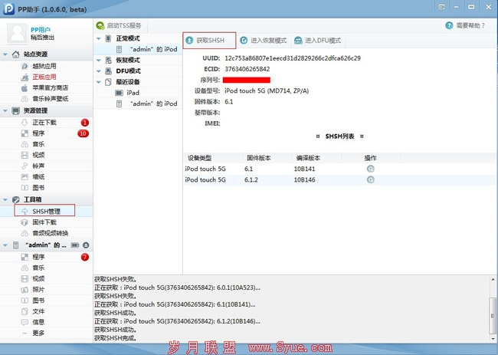Image resolution: width=498 pixels, height=355 pixels.
Task: Click the ECID value 3763406265842
Action: [x=247, y=69]
